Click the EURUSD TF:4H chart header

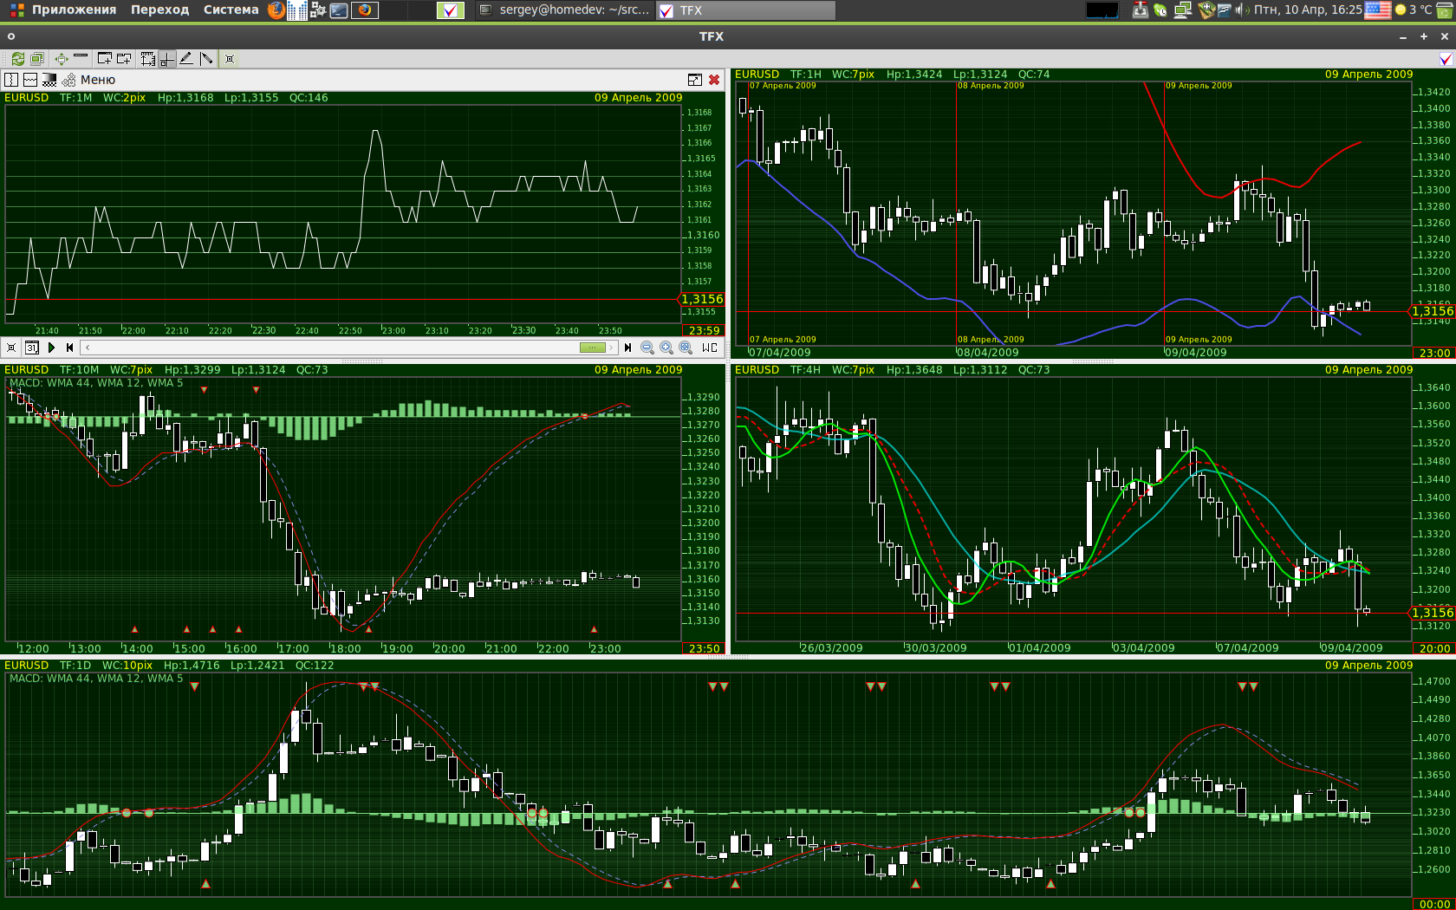(893, 370)
